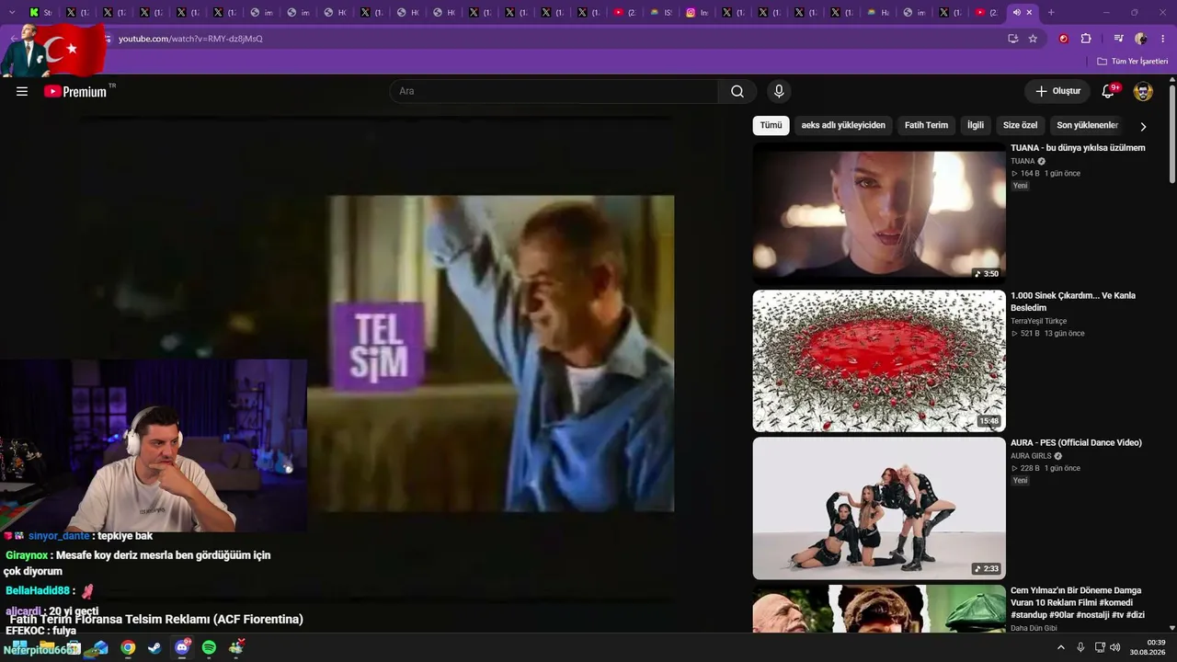Click the Oluştur create button
The image size is (1177, 662).
(1057, 91)
